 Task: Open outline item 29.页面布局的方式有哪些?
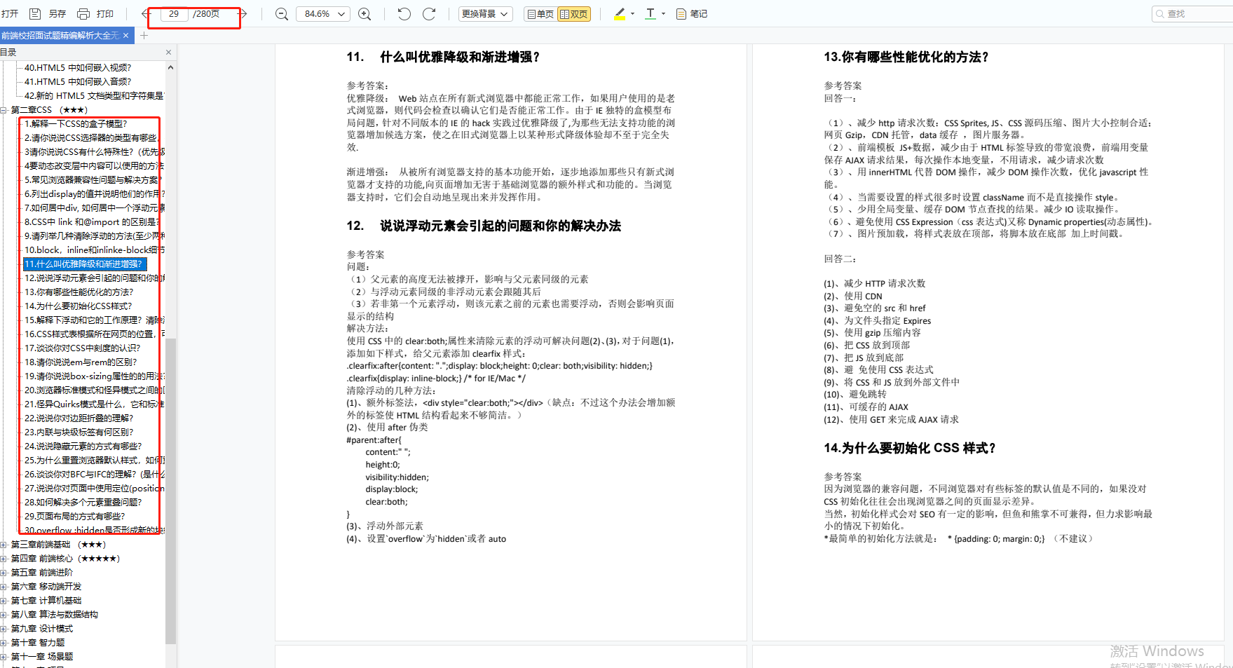[74, 517]
